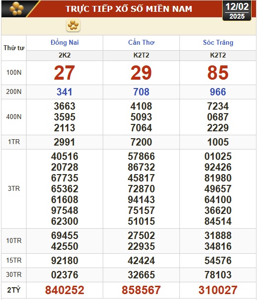Select the 10TR number 69455
This screenshot has height=300, width=258.
64,236
